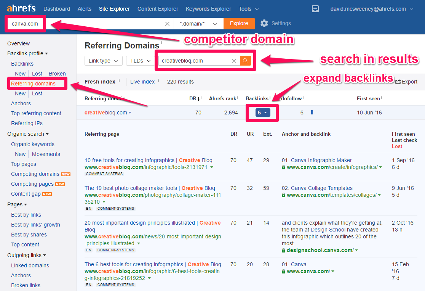Click the DR sort arrow in header
This screenshot has width=425, height=291.
(x=198, y=98)
